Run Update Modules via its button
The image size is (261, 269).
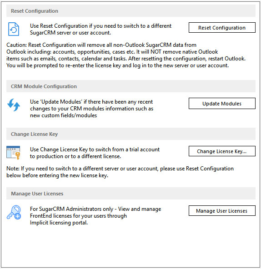(222, 104)
